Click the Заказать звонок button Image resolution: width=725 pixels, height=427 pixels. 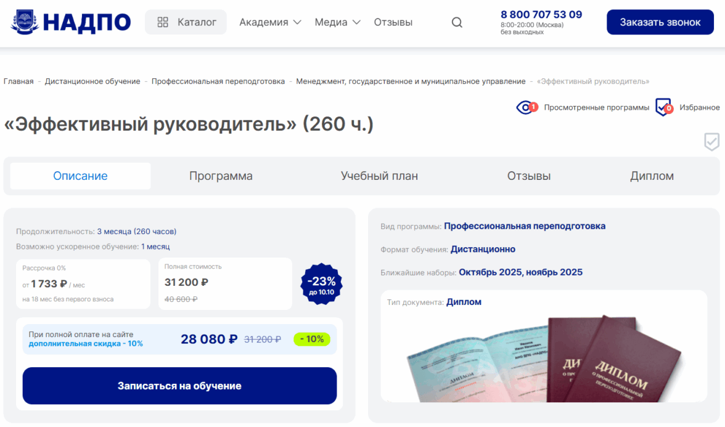(x=660, y=22)
